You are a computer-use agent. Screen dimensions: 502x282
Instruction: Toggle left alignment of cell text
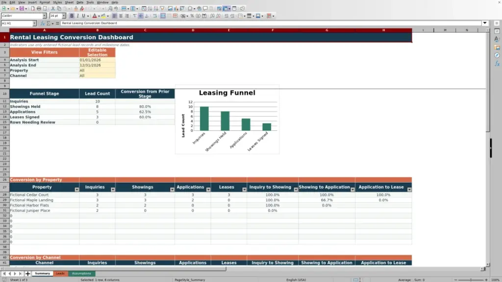(115, 16)
